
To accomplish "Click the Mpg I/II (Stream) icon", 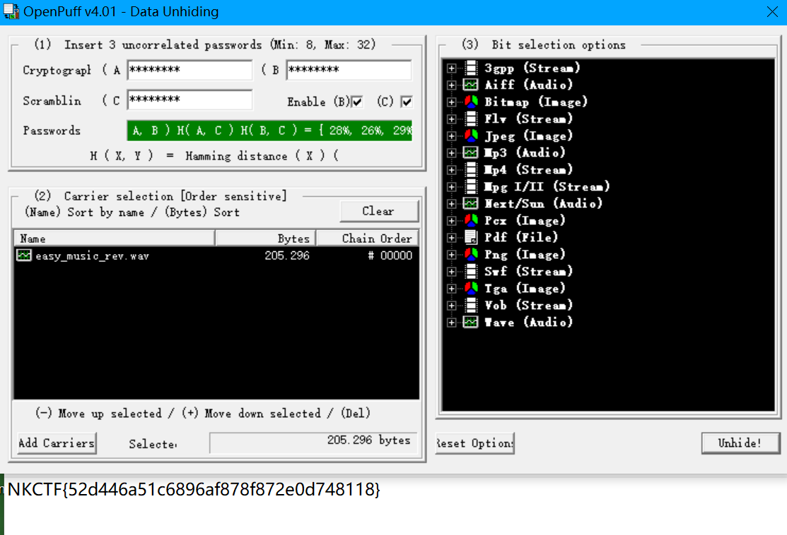I will pos(471,186).
